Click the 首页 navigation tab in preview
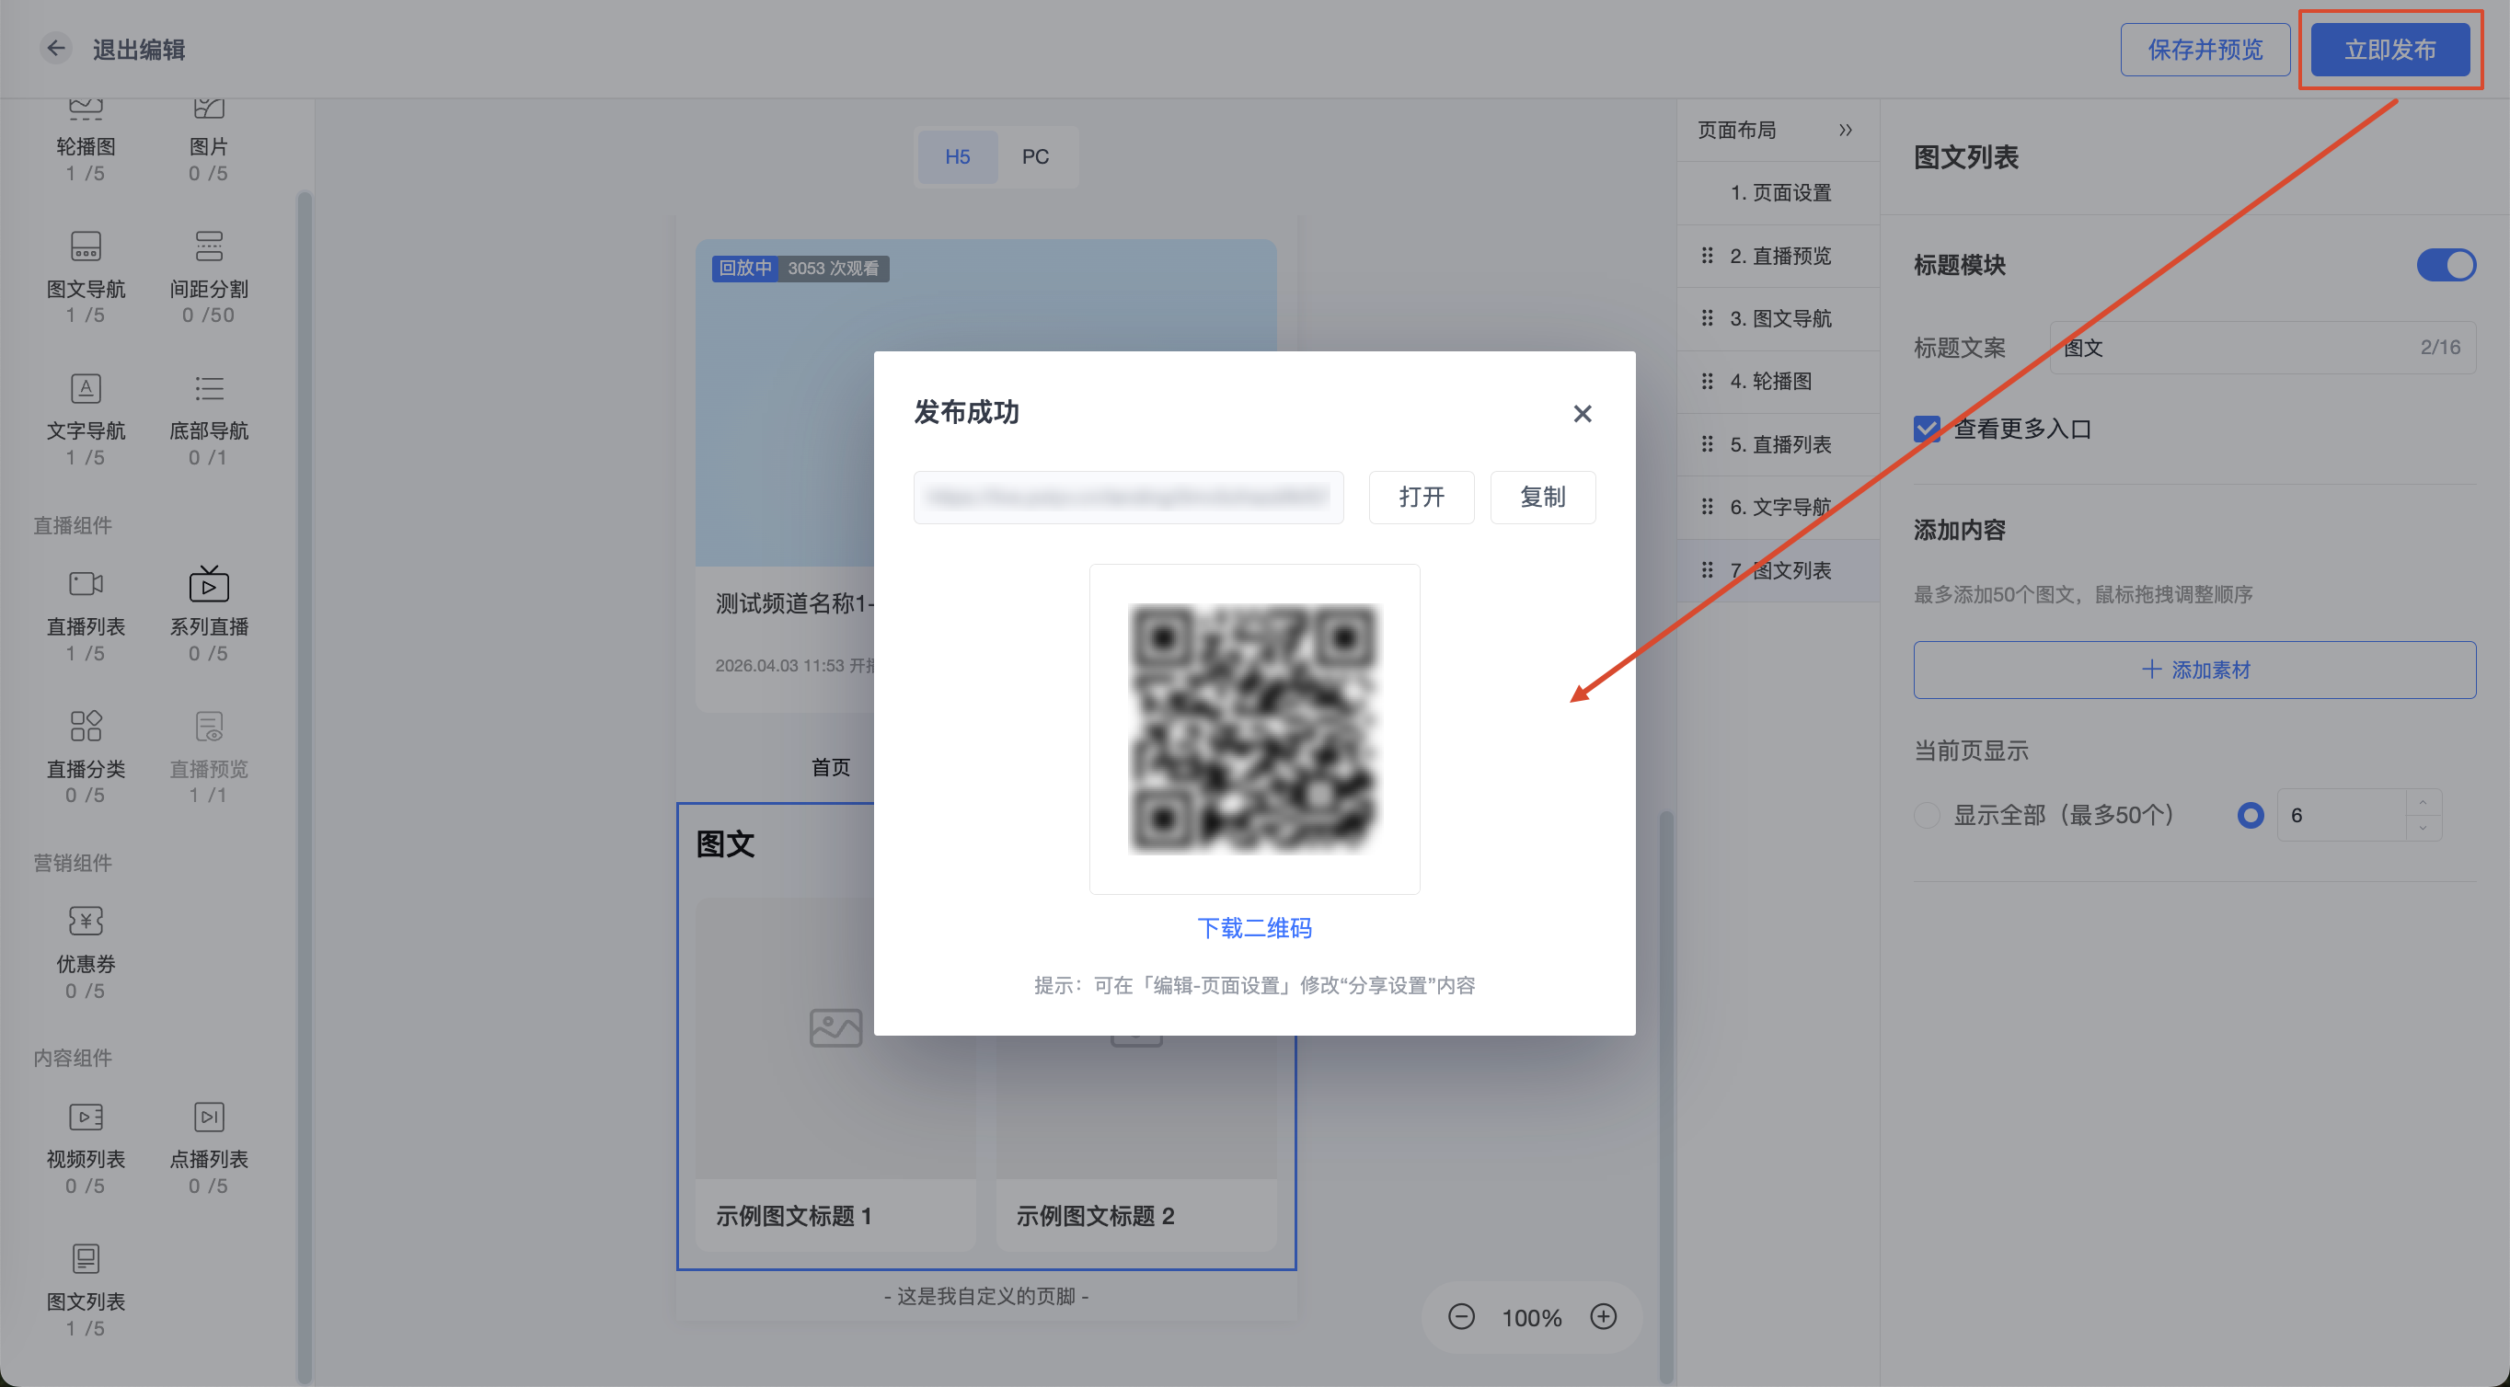This screenshot has width=2510, height=1387. tap(830, 767)
